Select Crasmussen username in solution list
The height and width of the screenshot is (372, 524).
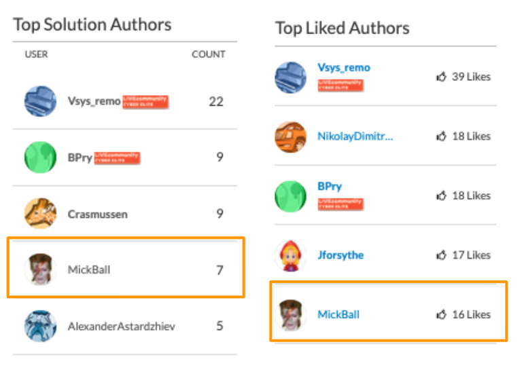pos(97,215)
